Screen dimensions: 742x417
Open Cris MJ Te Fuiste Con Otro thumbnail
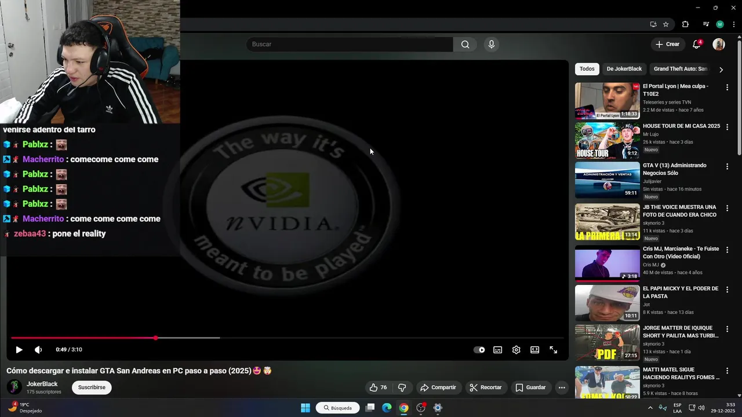click(607, 264)
